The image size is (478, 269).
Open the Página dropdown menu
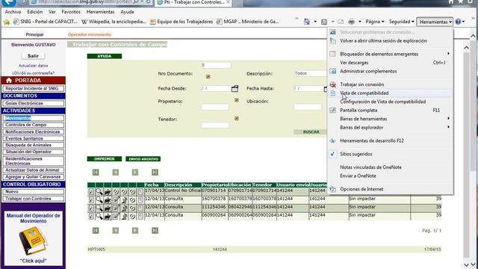coord(375,22)
